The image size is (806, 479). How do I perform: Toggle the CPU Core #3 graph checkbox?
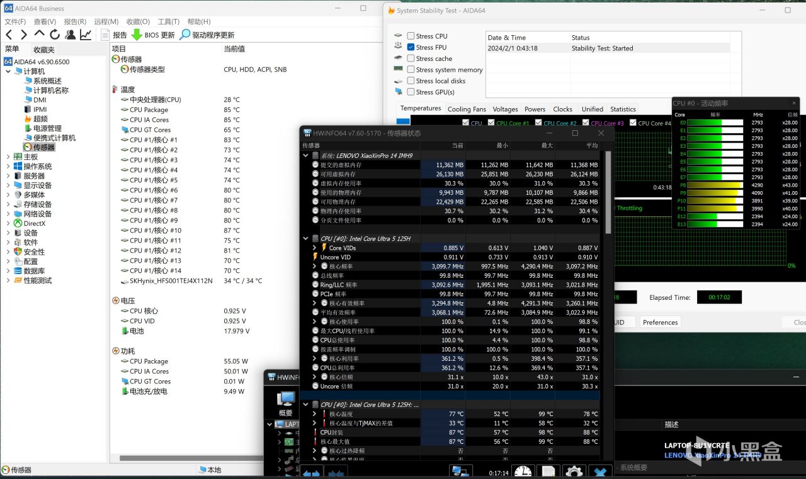[x=586, y=123]
